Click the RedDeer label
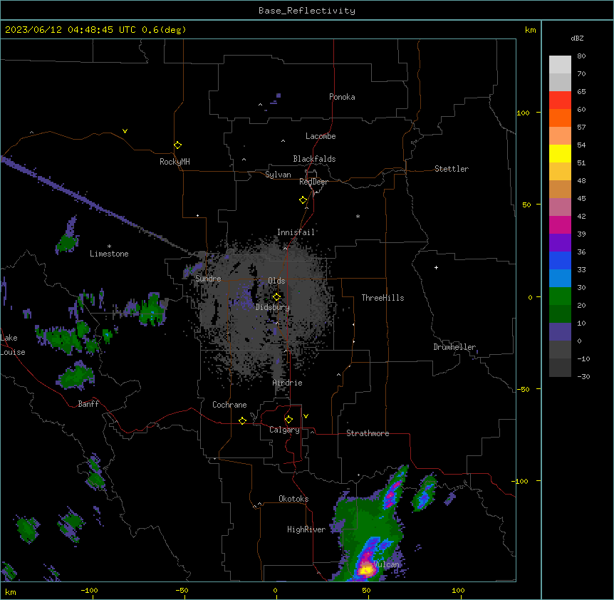Image resolution: width=614 pixels, height=600 pixels. (313, 182)
